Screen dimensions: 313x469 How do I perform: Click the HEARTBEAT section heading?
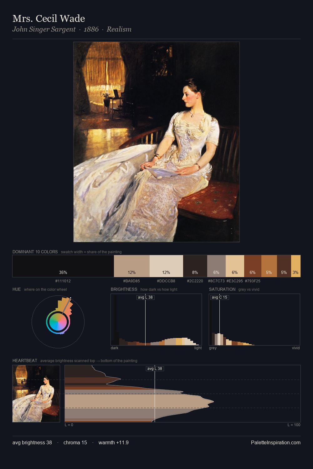coord(25,361)
